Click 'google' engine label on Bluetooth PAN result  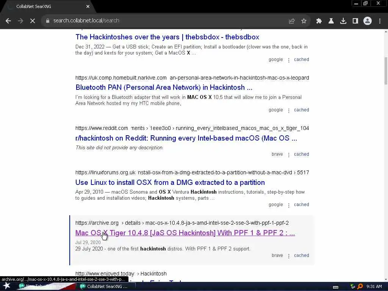pyautogui.click(x=276, y=110)
